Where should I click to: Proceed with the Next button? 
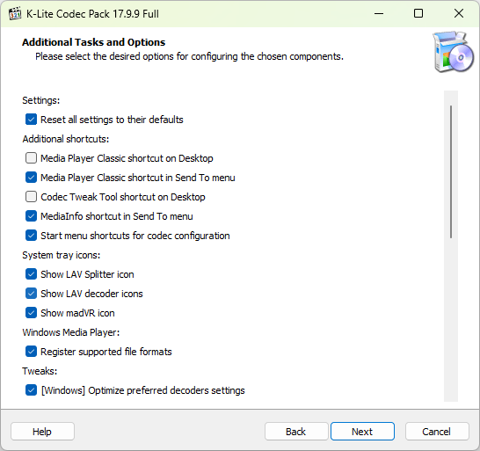[x=362, y=432]
